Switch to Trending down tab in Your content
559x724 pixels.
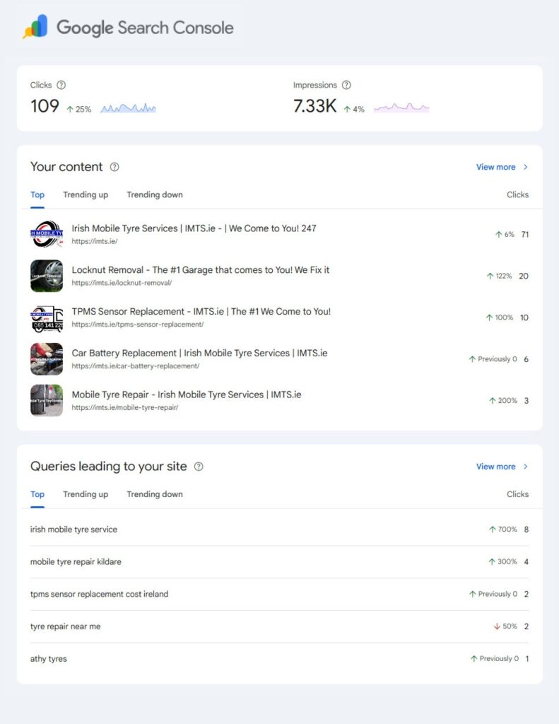click(154, 195)
